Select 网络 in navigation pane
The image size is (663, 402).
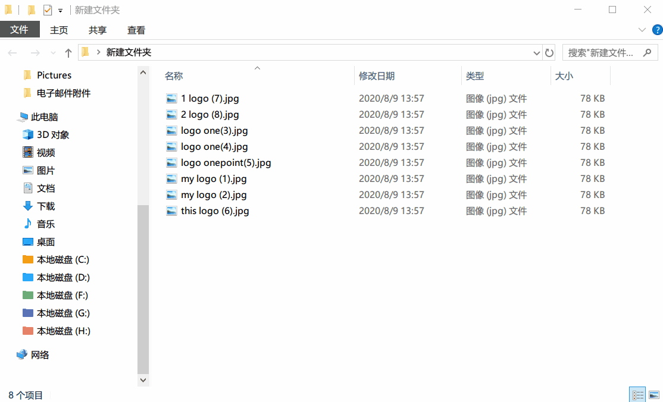pyautogui.click(x=40, y=354)
